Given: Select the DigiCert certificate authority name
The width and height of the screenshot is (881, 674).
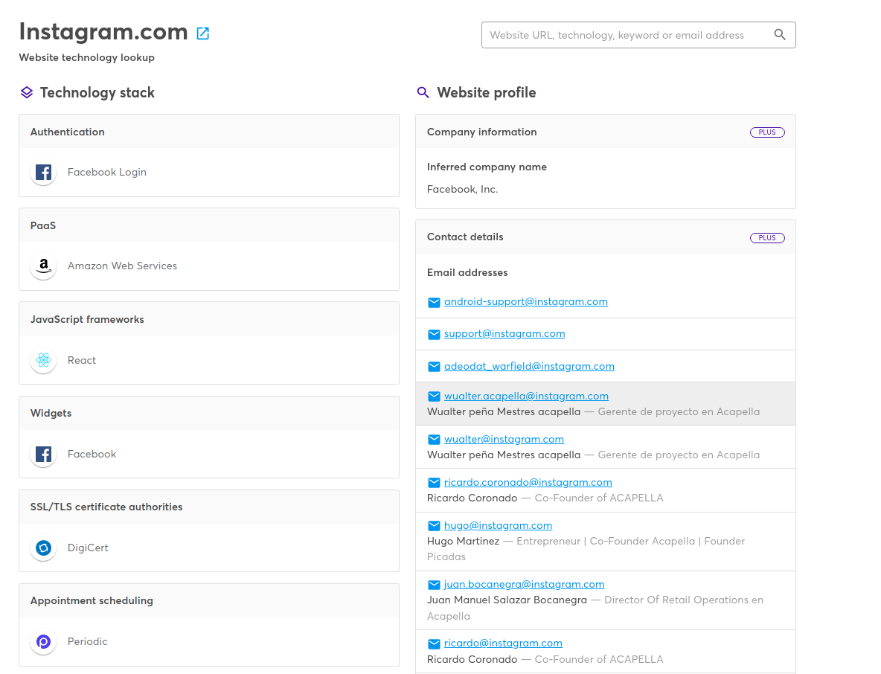Looking at the screenshot, I should point(88,548).
